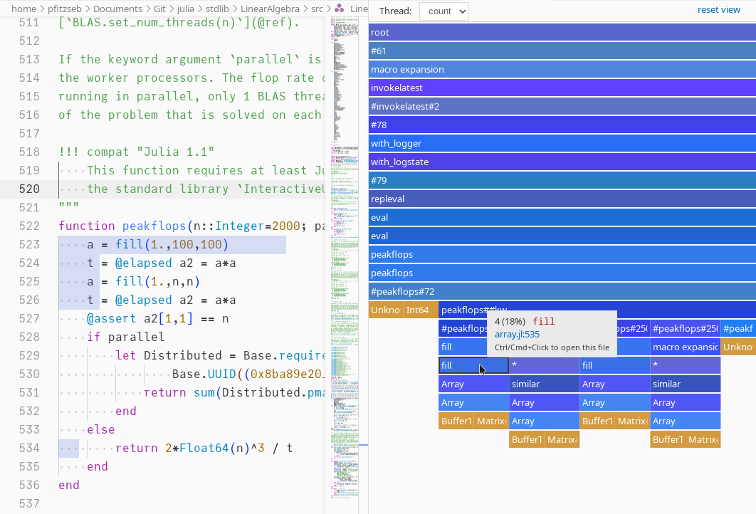
Task: Click the highlighted fill bar under cursor
Action: click(x=473, y=365)
